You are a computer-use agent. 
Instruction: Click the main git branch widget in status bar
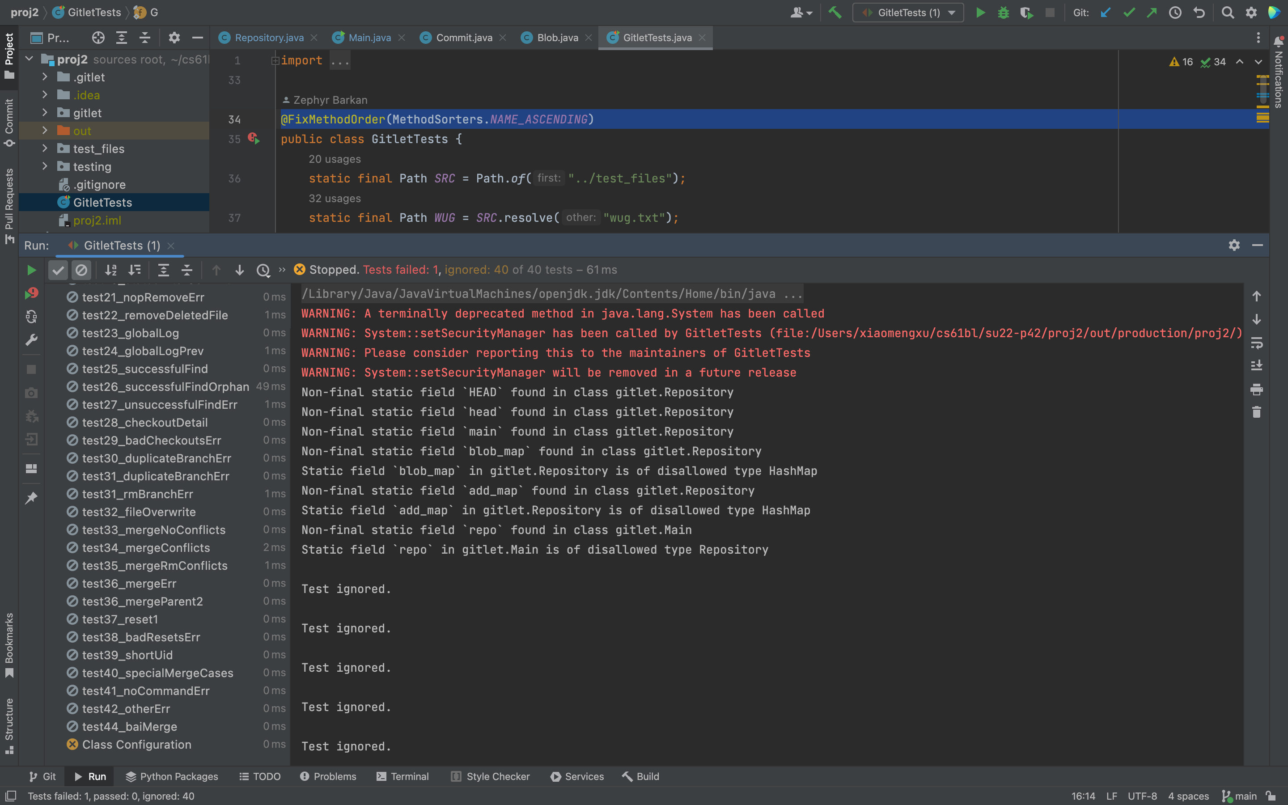[x=1240, y=796]
